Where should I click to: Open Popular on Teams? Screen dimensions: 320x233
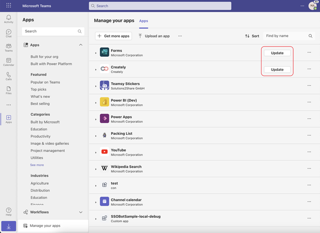pyautogui.click(x=45, y=82)
